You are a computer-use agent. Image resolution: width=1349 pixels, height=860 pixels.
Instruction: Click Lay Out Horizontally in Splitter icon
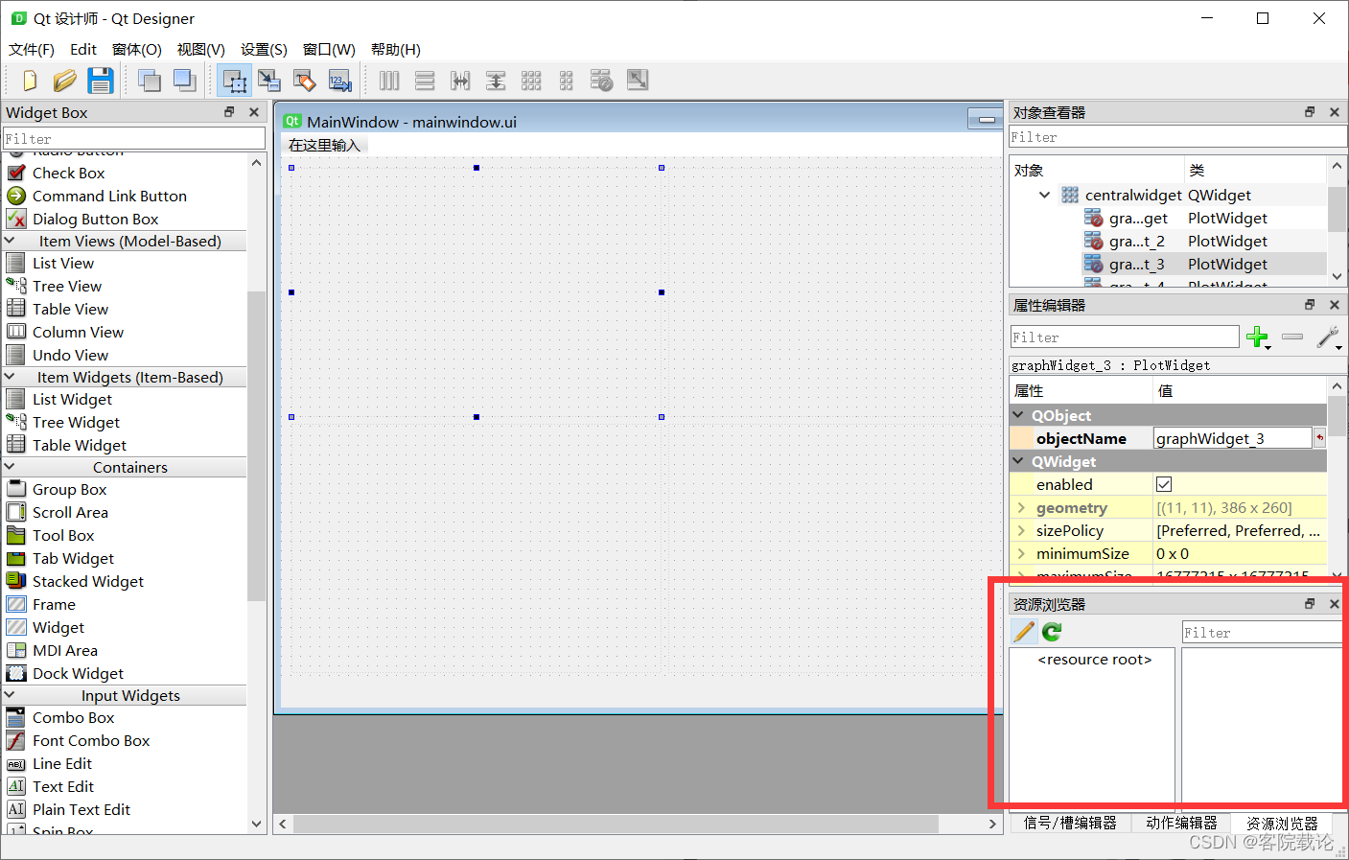(x=460, y=81)
